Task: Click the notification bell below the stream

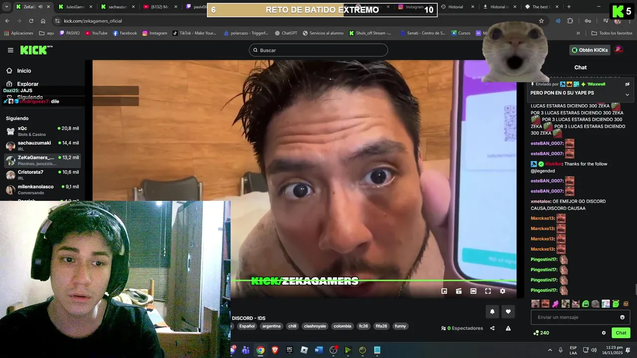Action: (x=492, y=312)
